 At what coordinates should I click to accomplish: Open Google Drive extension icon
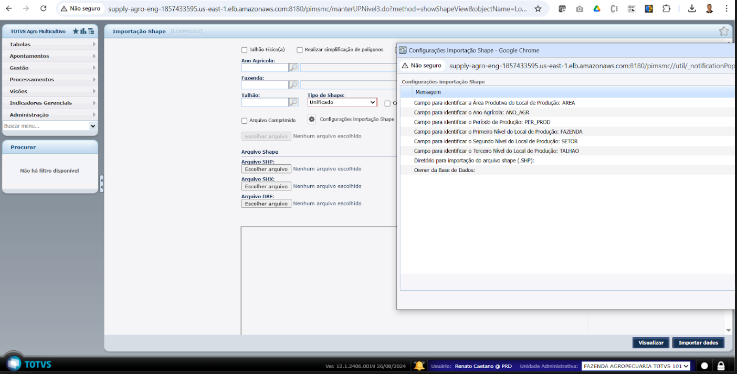(597, 8)
